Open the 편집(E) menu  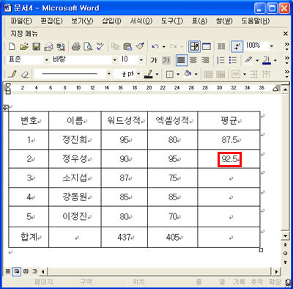click(x=51, y=21)
